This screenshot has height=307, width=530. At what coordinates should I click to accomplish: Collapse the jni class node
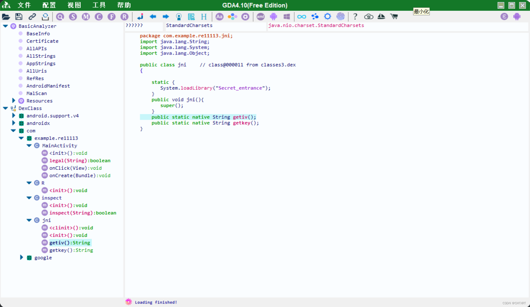29,220
